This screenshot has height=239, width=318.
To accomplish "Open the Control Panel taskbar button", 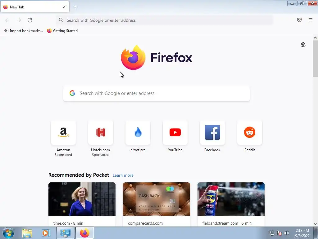I will pyautogui.click(x=65, y=233).
